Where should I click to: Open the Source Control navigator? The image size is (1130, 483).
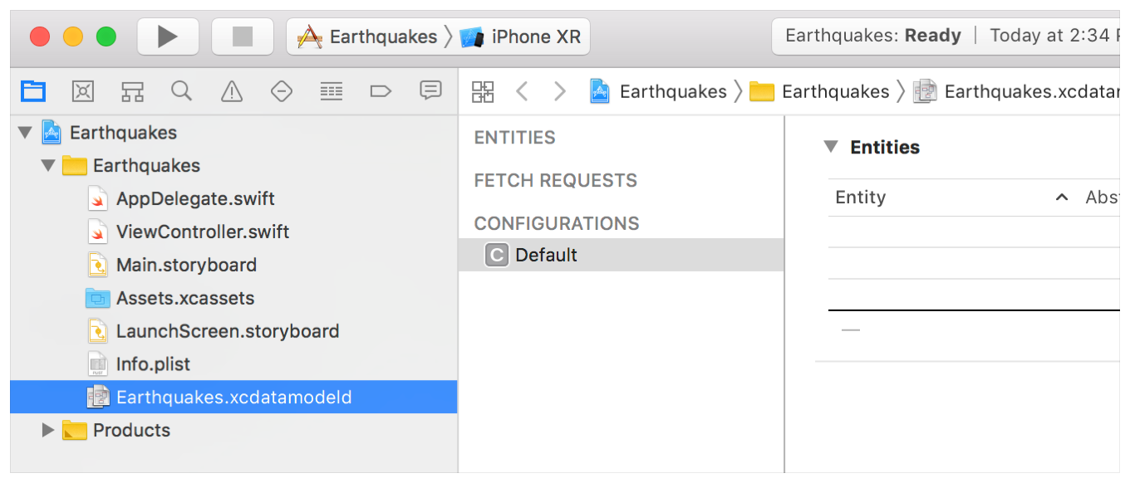82,91
